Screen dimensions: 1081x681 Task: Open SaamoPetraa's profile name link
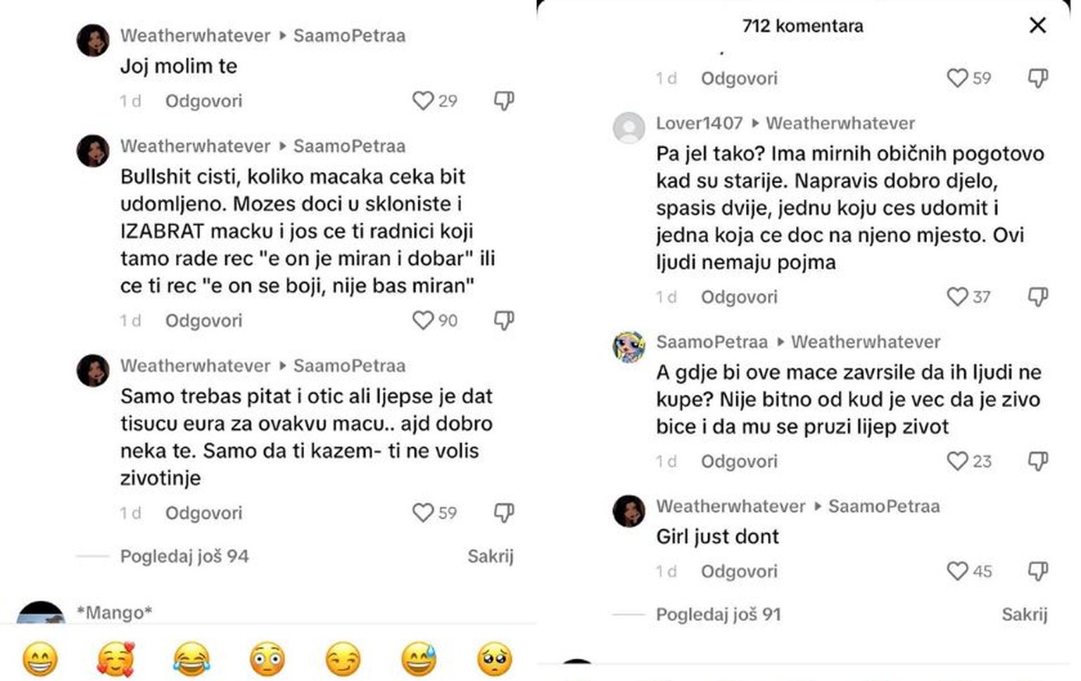[712, 342]
